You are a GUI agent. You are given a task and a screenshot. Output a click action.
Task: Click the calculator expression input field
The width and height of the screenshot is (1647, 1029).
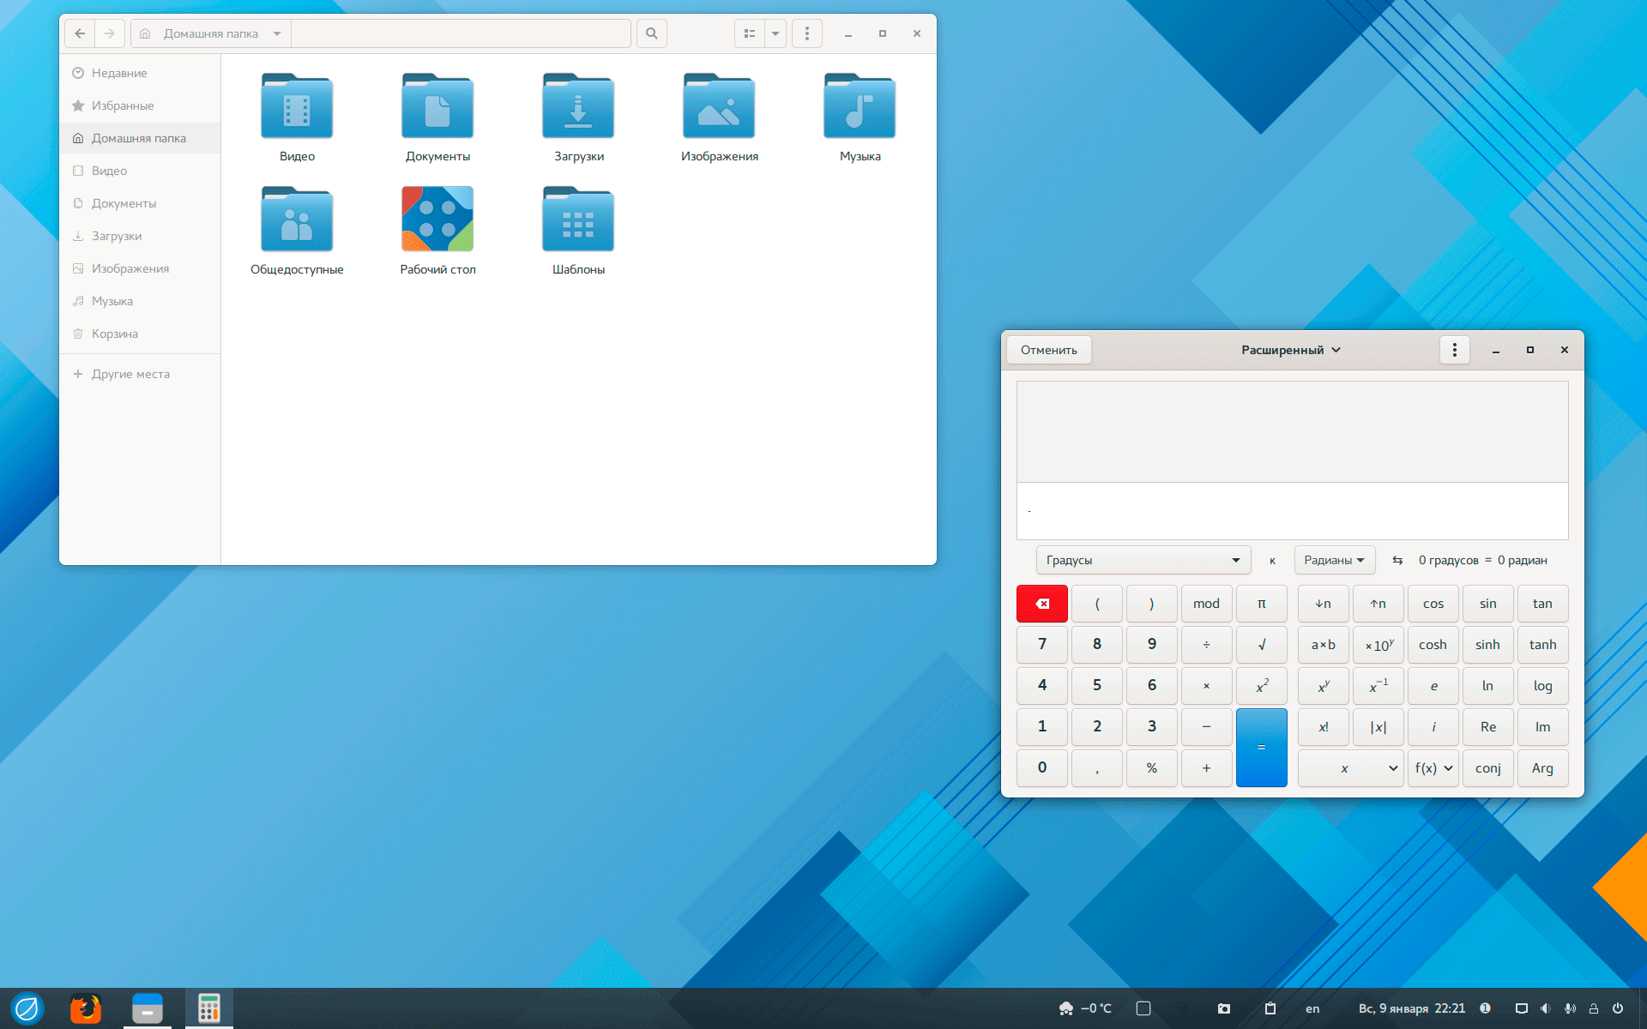[1292, 511]
